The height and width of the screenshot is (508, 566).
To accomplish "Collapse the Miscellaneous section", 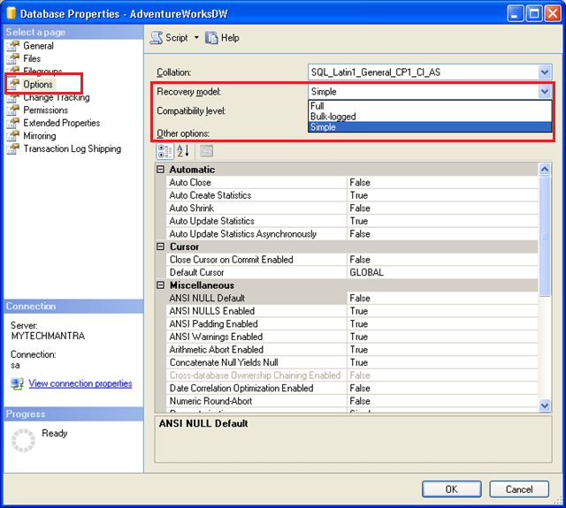I will pyautogui.click(x=161, y=285).
